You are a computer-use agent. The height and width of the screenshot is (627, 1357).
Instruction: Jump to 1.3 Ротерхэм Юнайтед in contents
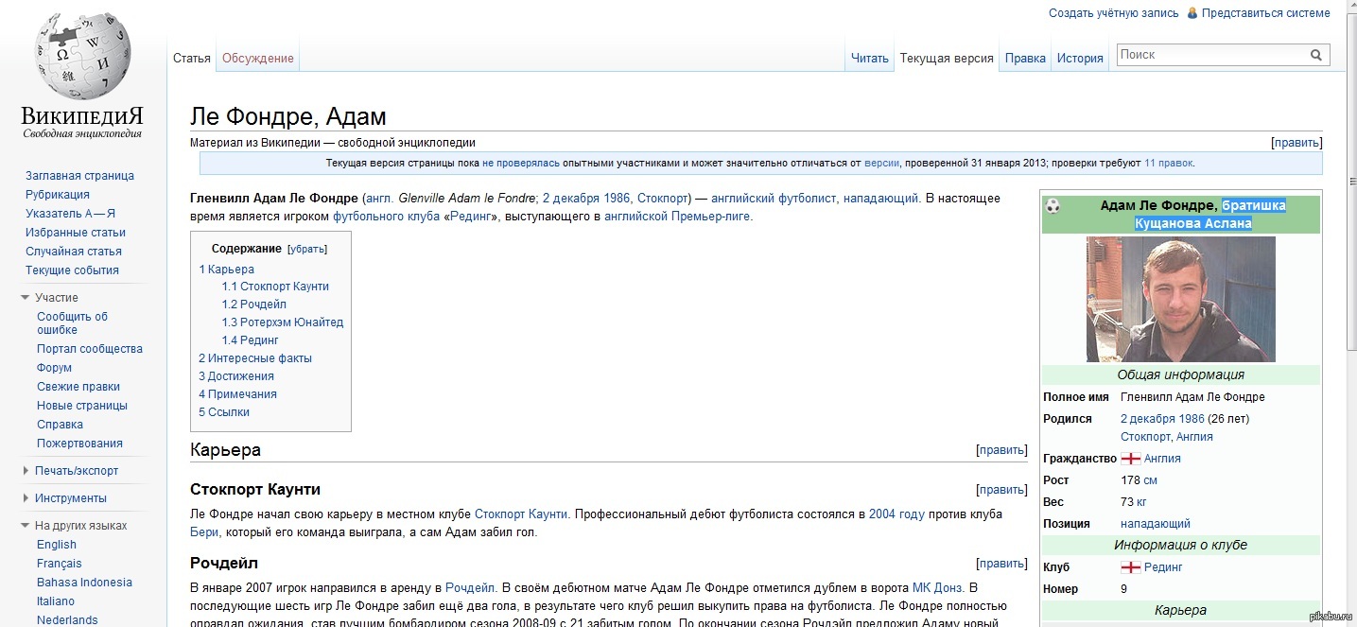click(283, 322)
